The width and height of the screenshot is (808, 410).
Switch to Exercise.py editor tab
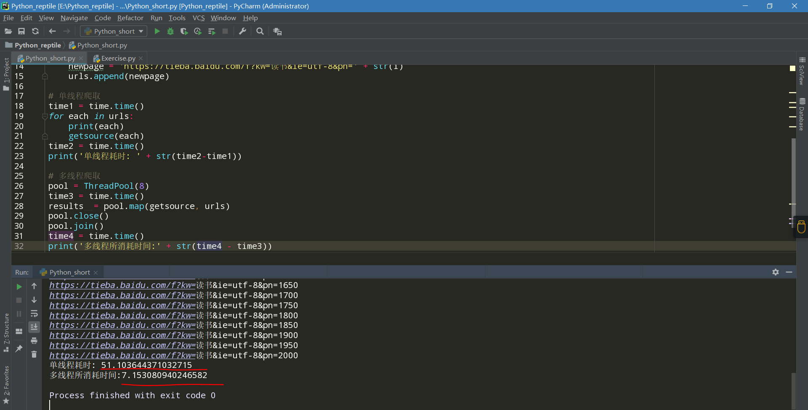point(118,58)
